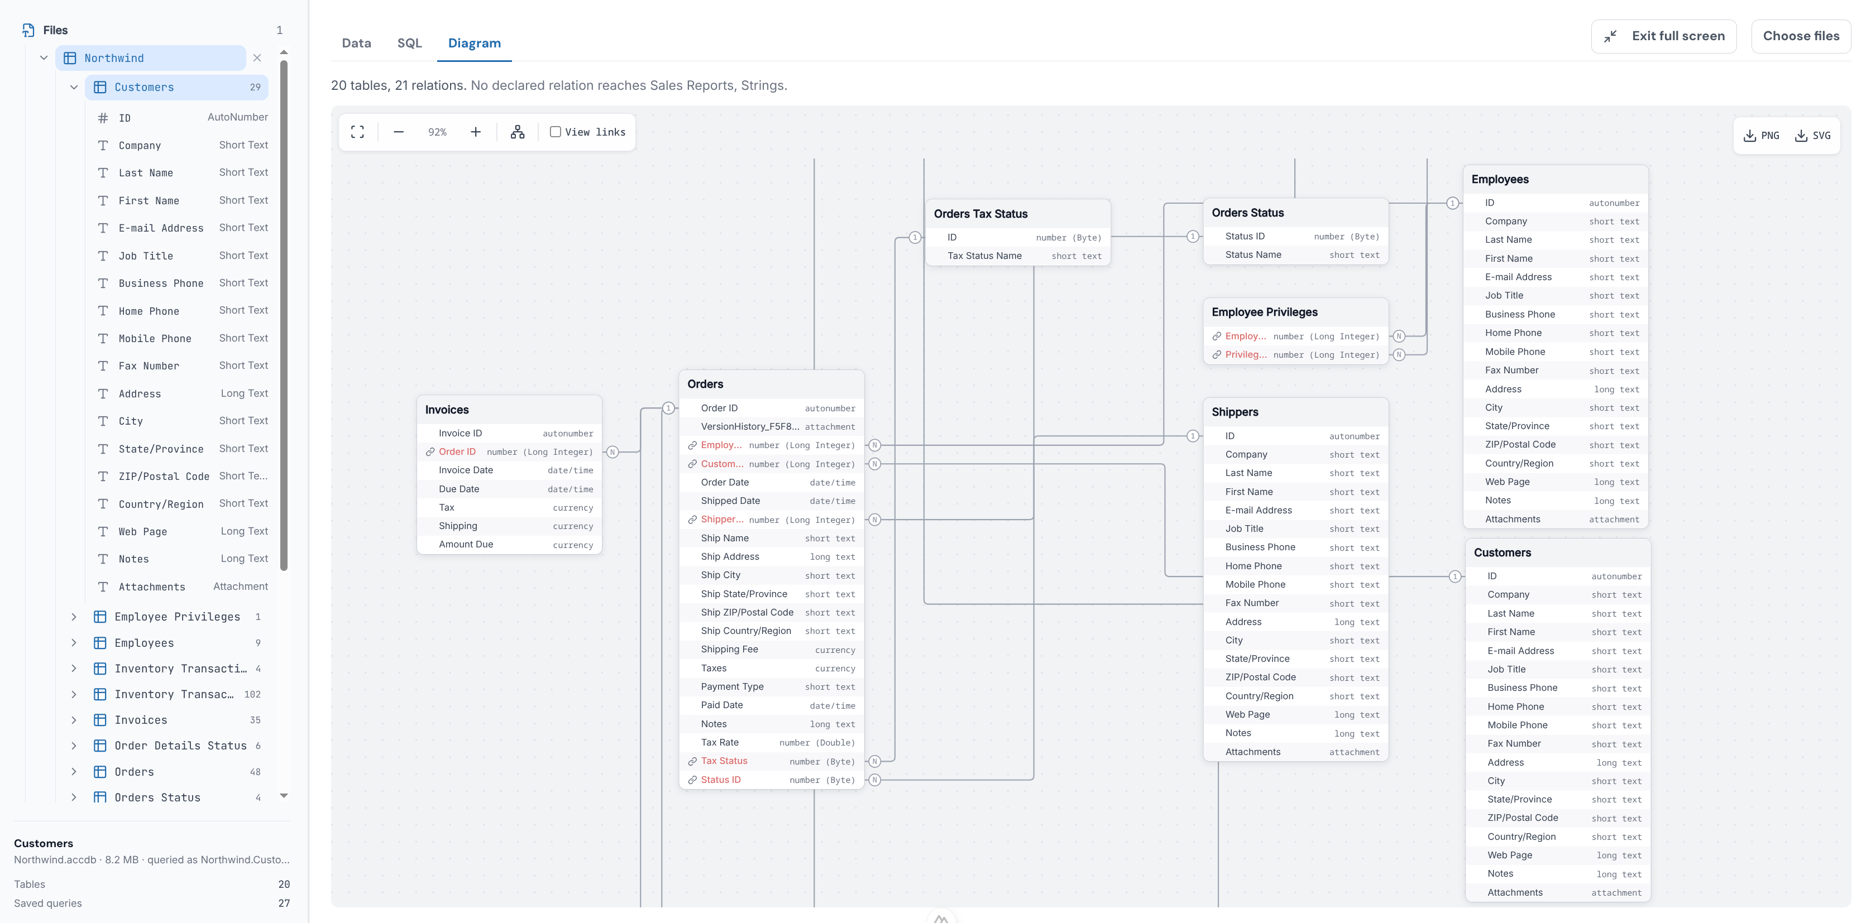
Task: Click the sidebar vertical scrollbar thumb
Action: tap(284, 314)
